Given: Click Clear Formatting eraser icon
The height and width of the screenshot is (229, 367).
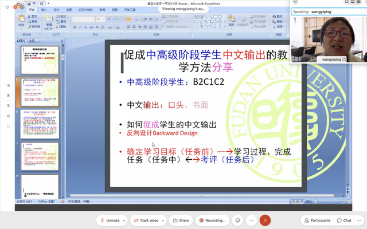Looking at the screenshot, I should pyautogui.click(x=120, y=19).
